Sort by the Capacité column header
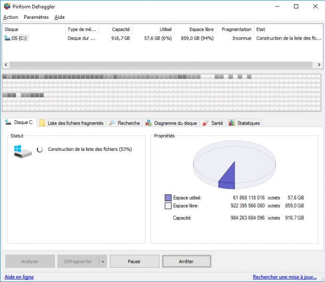Screen dimensions: 325x282 click(115, 30)
